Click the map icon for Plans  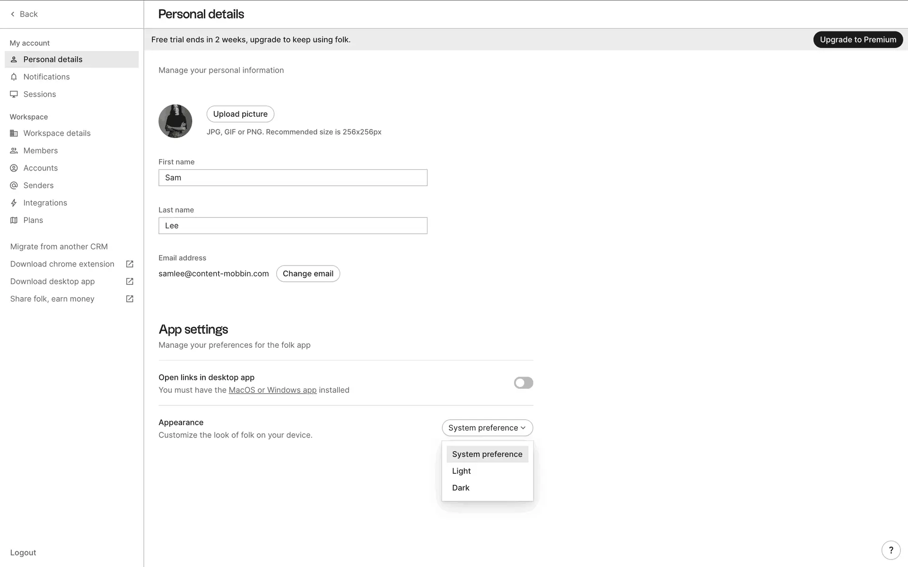click(14, 220)
